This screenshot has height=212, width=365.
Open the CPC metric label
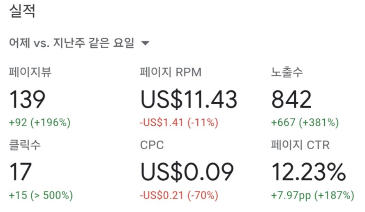pyautogui.click(x=152, y=145)
